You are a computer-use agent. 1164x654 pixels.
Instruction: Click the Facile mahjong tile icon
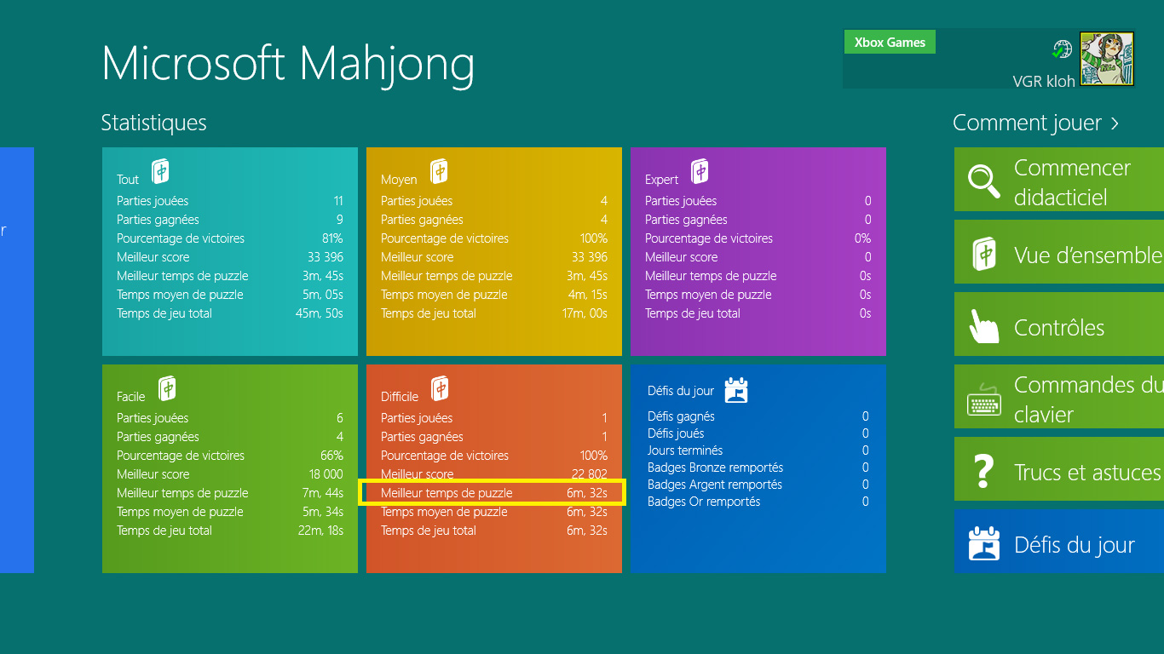(x=168, y=389)
